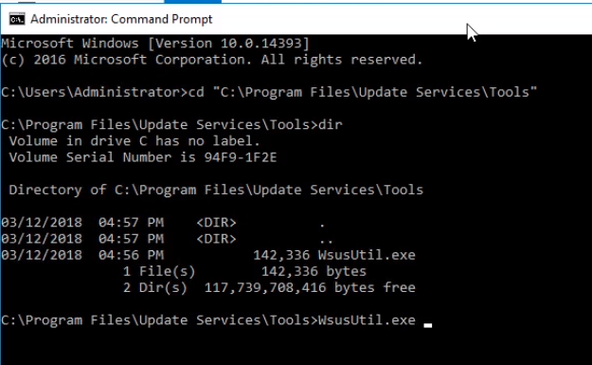This screenshot has width=592, height=365.
Task: Click 'Volume in drive C has no label' line
Action: point(135,141)
